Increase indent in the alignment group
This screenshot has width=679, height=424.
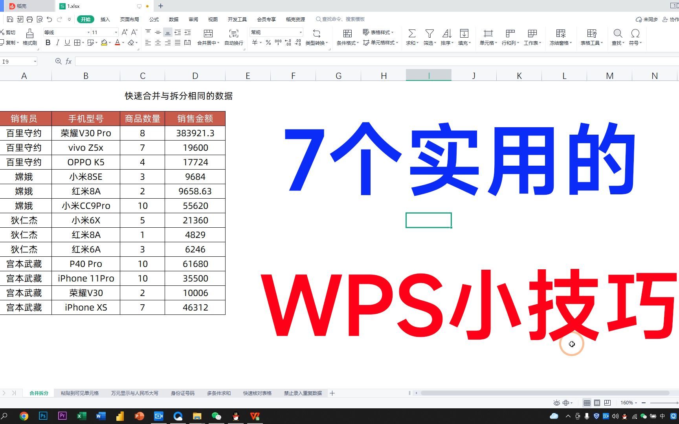coord(187,32)
